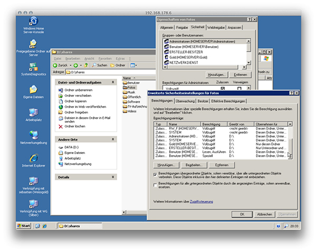Expand the Details panel in sidebar
This screenshot has width=317, height=252.
click(x=113, y=177)
